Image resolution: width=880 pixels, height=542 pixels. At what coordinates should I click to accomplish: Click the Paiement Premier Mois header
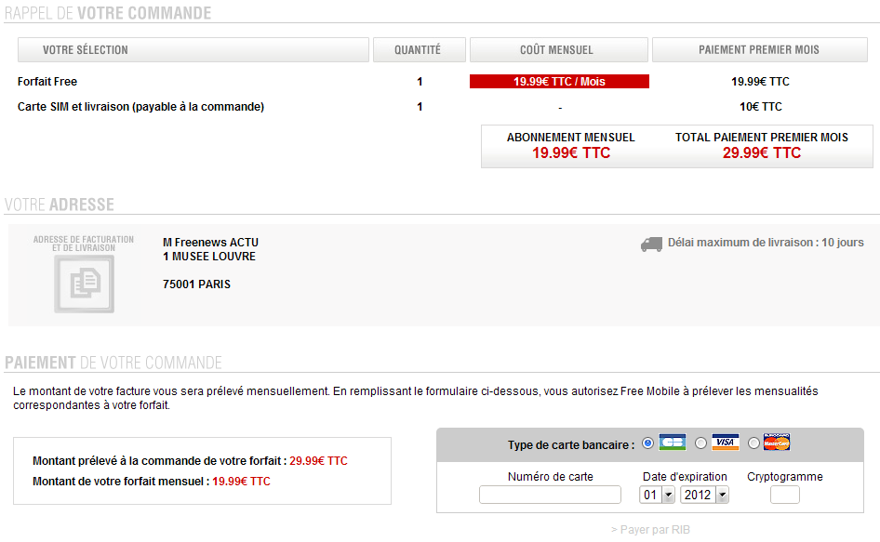760,50
